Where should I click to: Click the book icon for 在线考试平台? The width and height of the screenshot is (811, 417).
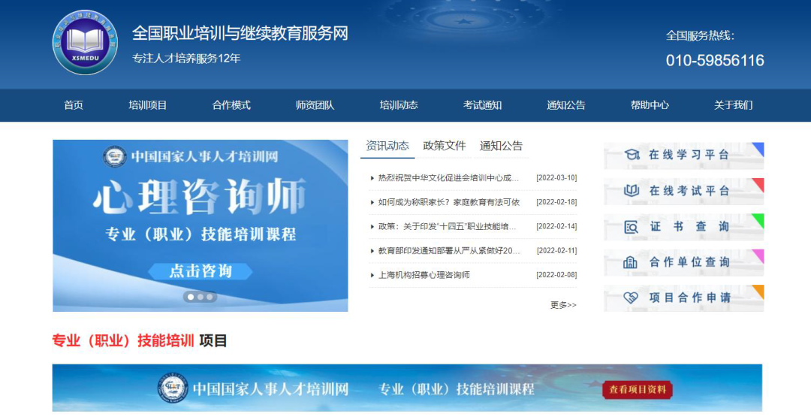(632, 191)
